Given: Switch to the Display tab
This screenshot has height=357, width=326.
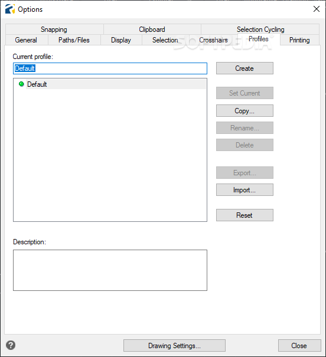Looking at the screenshot, I should [121, 40].
